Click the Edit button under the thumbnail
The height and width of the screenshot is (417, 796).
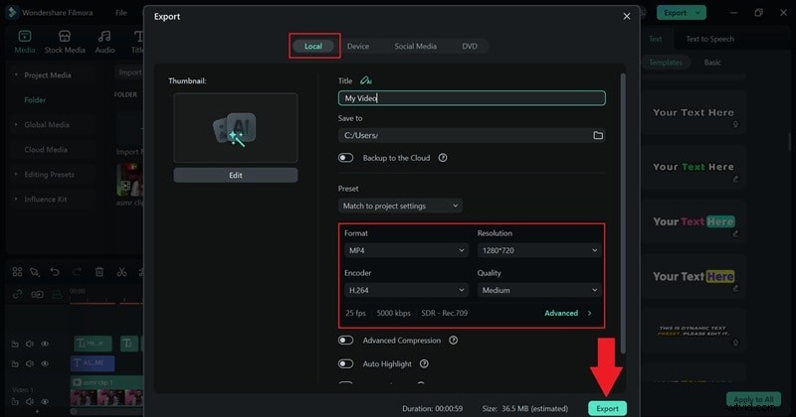tap(236, 175)
